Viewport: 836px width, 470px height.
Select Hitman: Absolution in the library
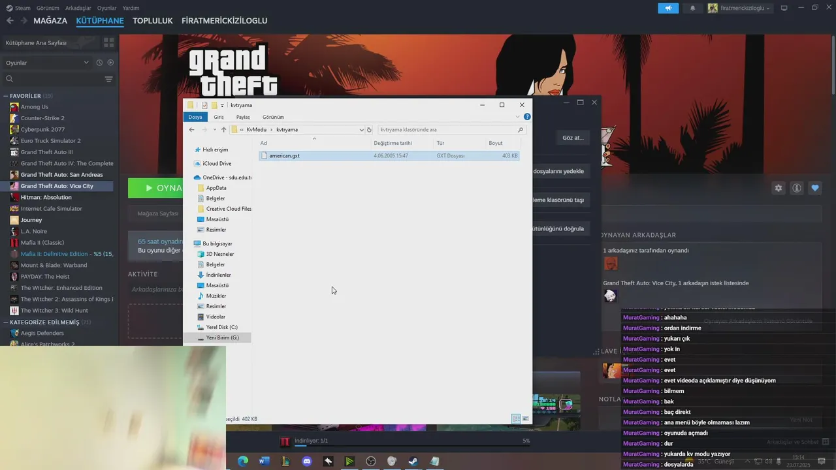click(46, 197)
